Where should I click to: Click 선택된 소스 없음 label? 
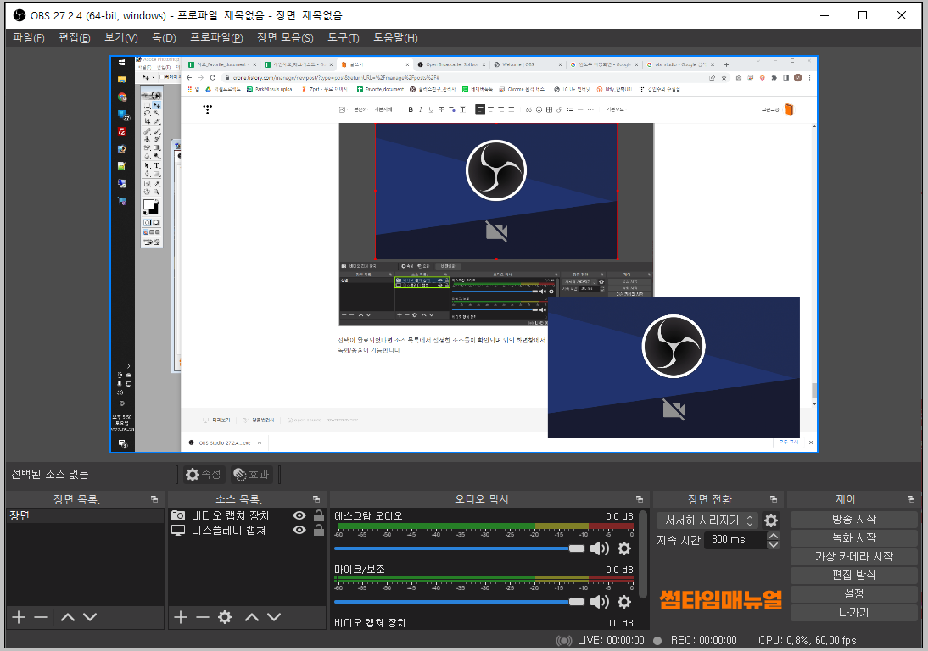(x=50, y=474)
